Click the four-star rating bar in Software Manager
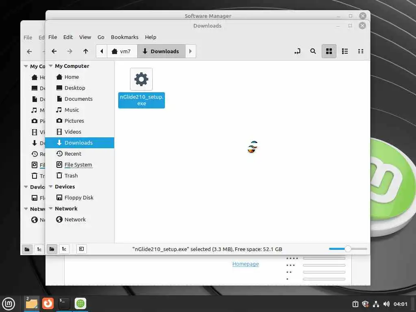Screen dimensions: 416x312 pos(324,258)
